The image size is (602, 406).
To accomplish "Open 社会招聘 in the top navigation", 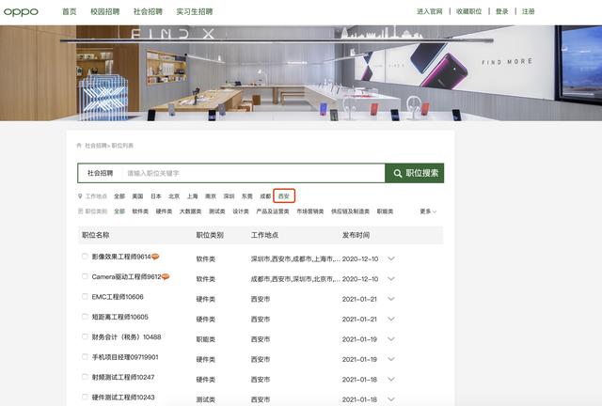I will pyautogui.click(x=148, y=12).
